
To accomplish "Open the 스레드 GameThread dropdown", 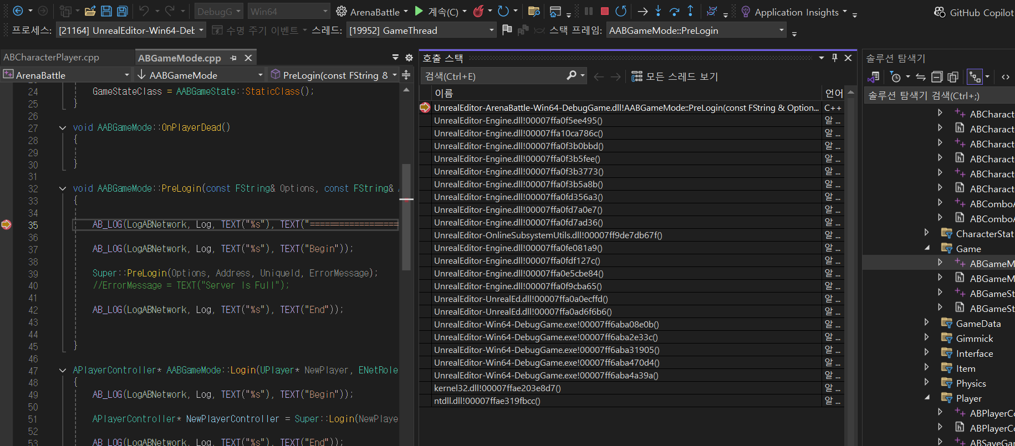I will tap(421, 30).
